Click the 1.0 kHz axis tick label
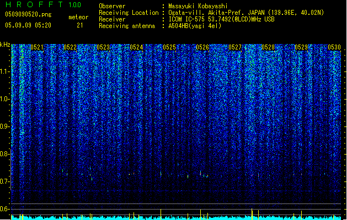347x220 pixels. (5, 99)
